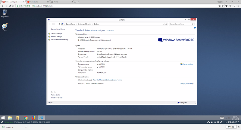Click the Google Drive icon in Frame bar
This screenshot has height=130, width=241.
click(x=221, y=122)
